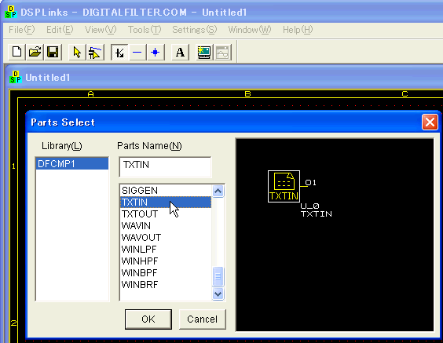Click the Parts Name text field
This screenshot has width=443, height=343.
165,167
